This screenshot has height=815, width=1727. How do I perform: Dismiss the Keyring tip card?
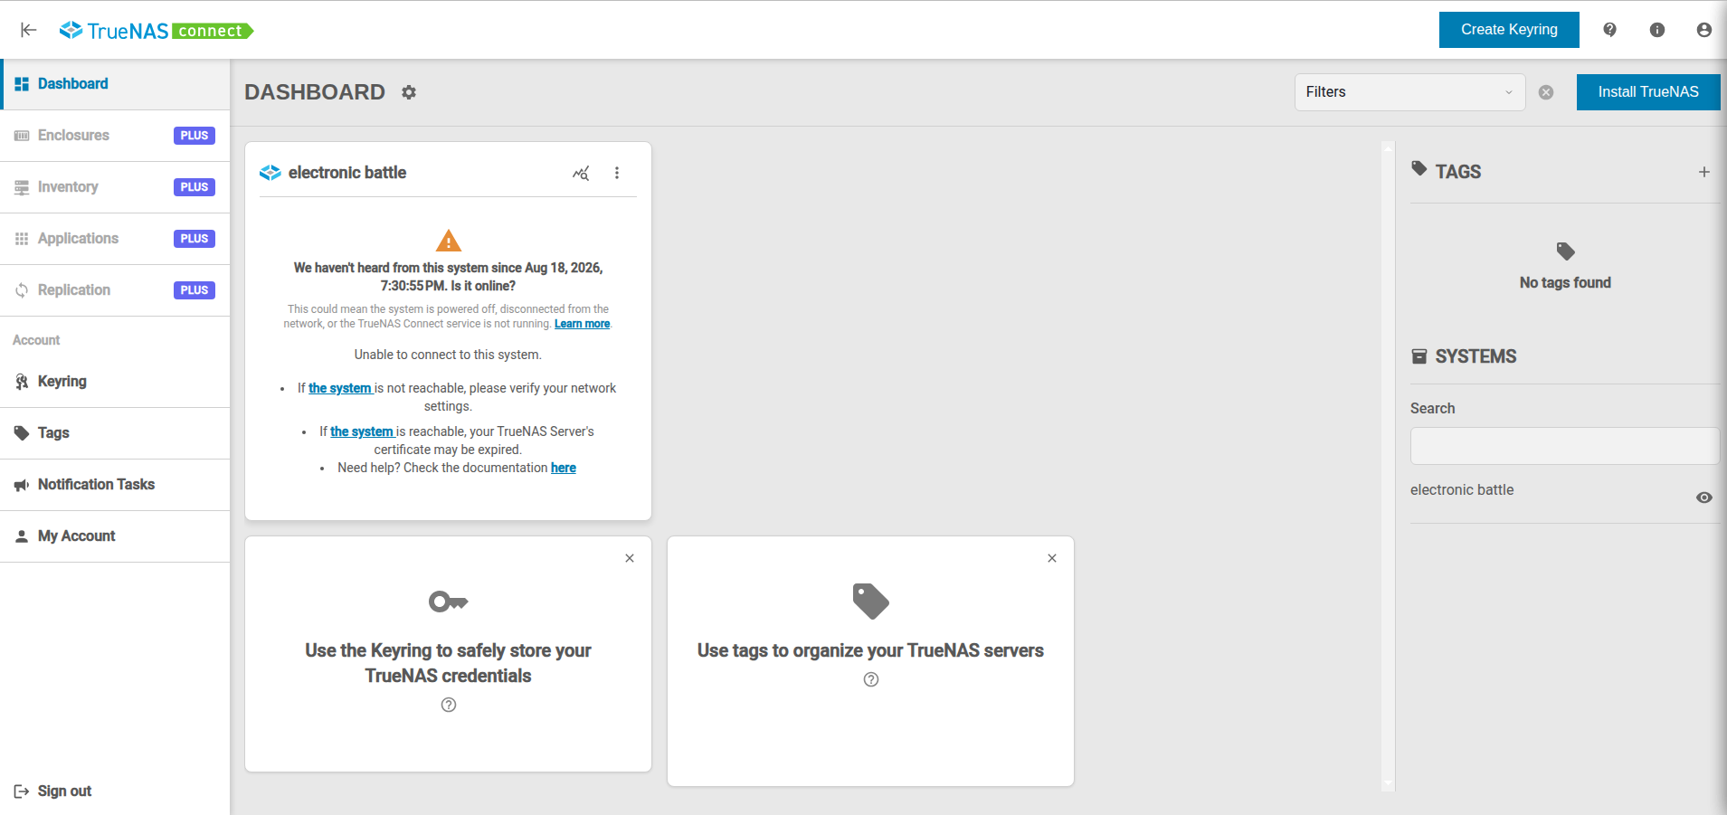630,558
